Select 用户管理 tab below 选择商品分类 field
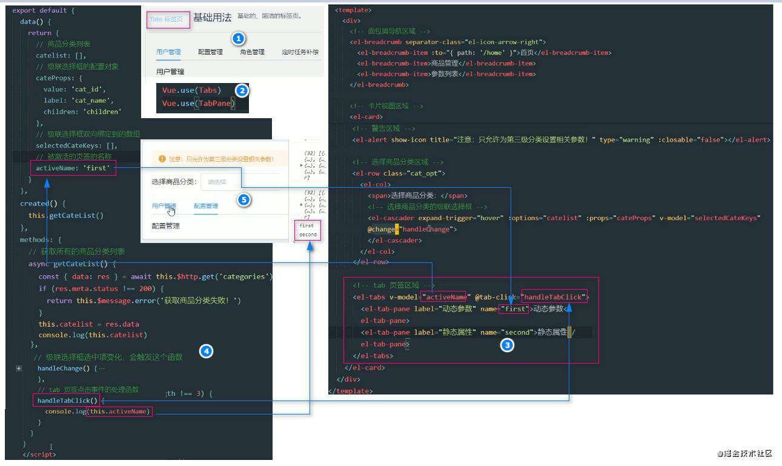Screen dimensions: 782x466 pos(164,206)
